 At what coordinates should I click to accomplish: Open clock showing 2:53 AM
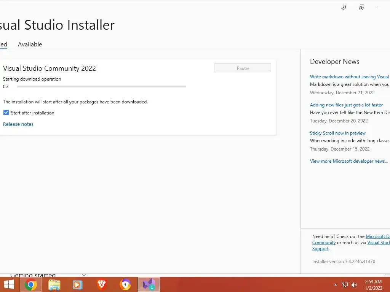(x=373, y=285)
